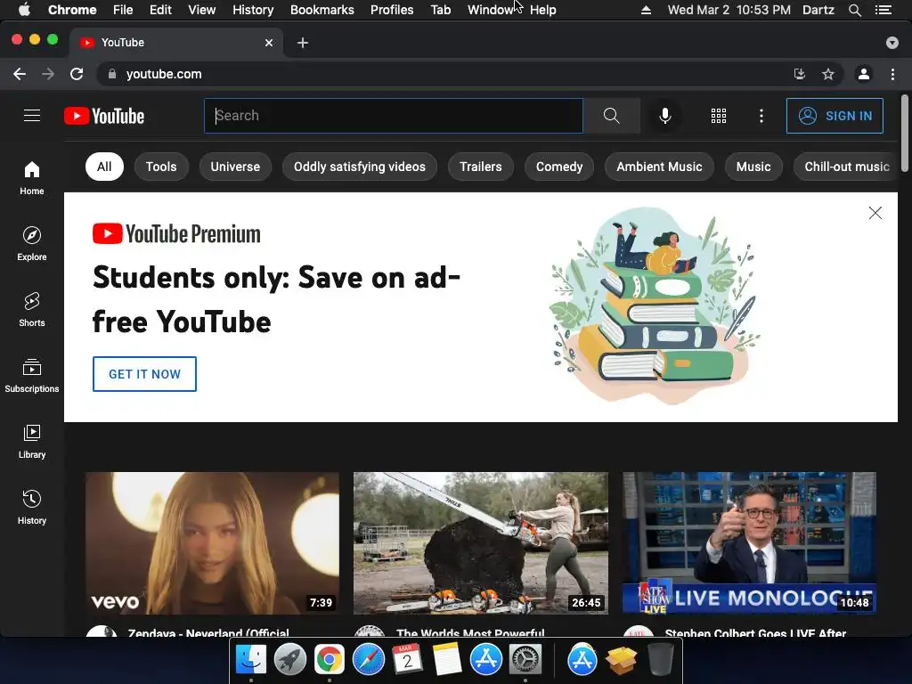Bookmark this page with star icon

pyautogui.click(x=827, y=74)
